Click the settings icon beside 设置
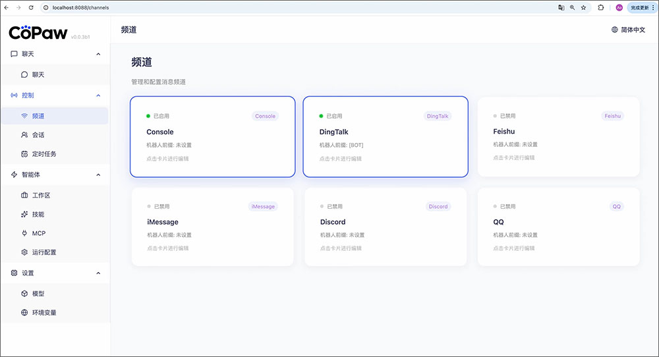659x357 pixels. [x=14, y=273]
